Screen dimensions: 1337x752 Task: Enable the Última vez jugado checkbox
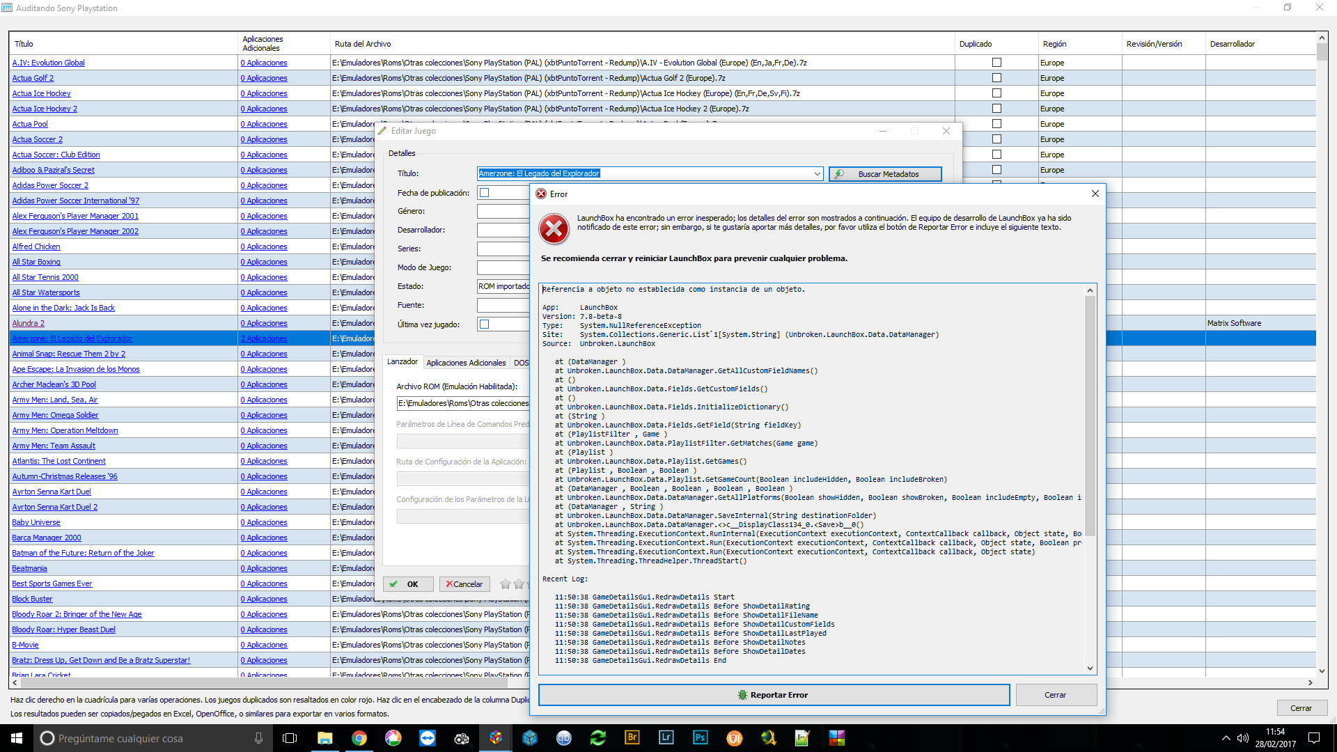485,324
